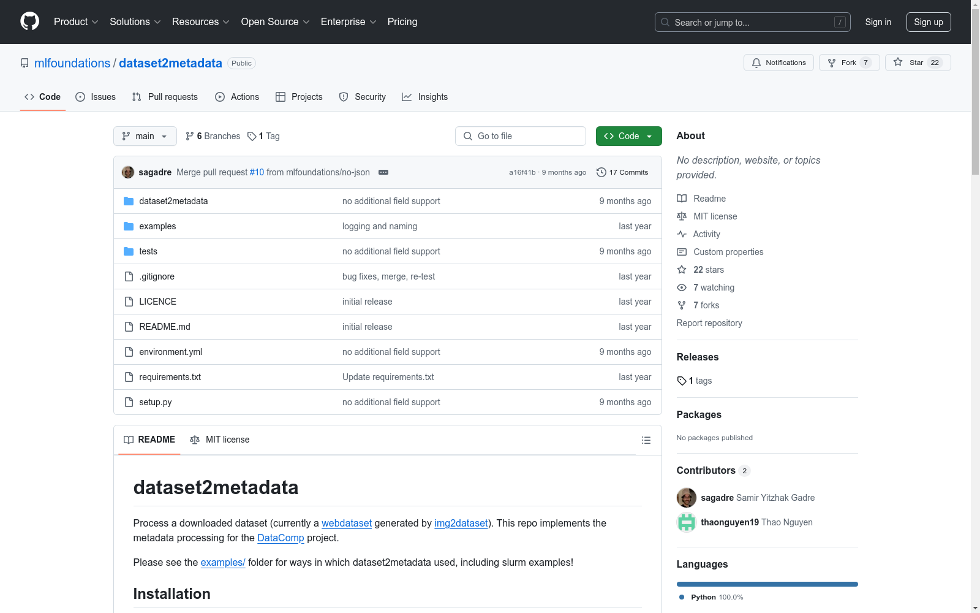Expand commit message ellipsis icon
This screenshot has width=980, height=613.
pos(383,172)
